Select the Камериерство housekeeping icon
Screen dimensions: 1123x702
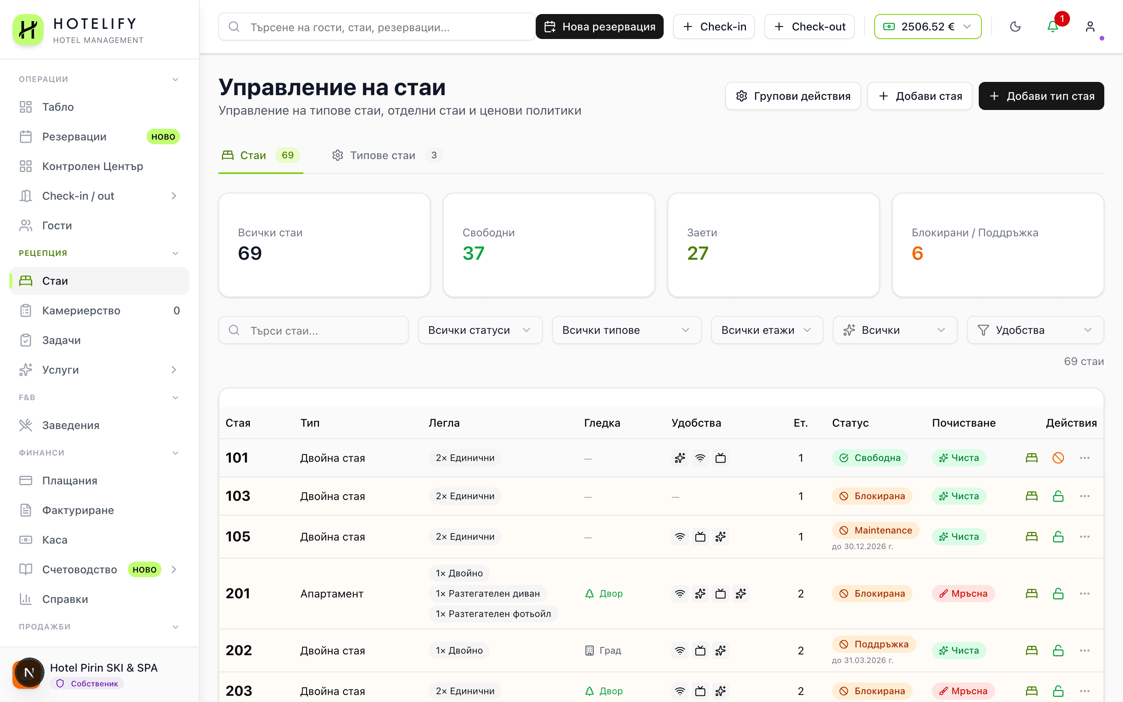coord(25,310)
